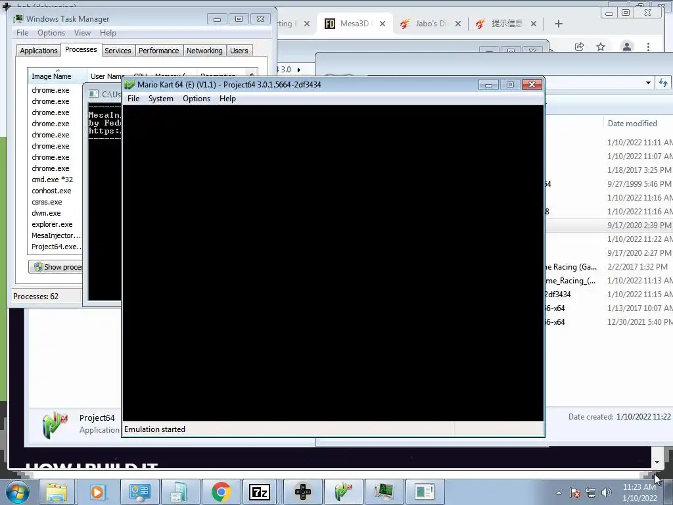Bookmark the page with the star icon

(x=601, y=47)
